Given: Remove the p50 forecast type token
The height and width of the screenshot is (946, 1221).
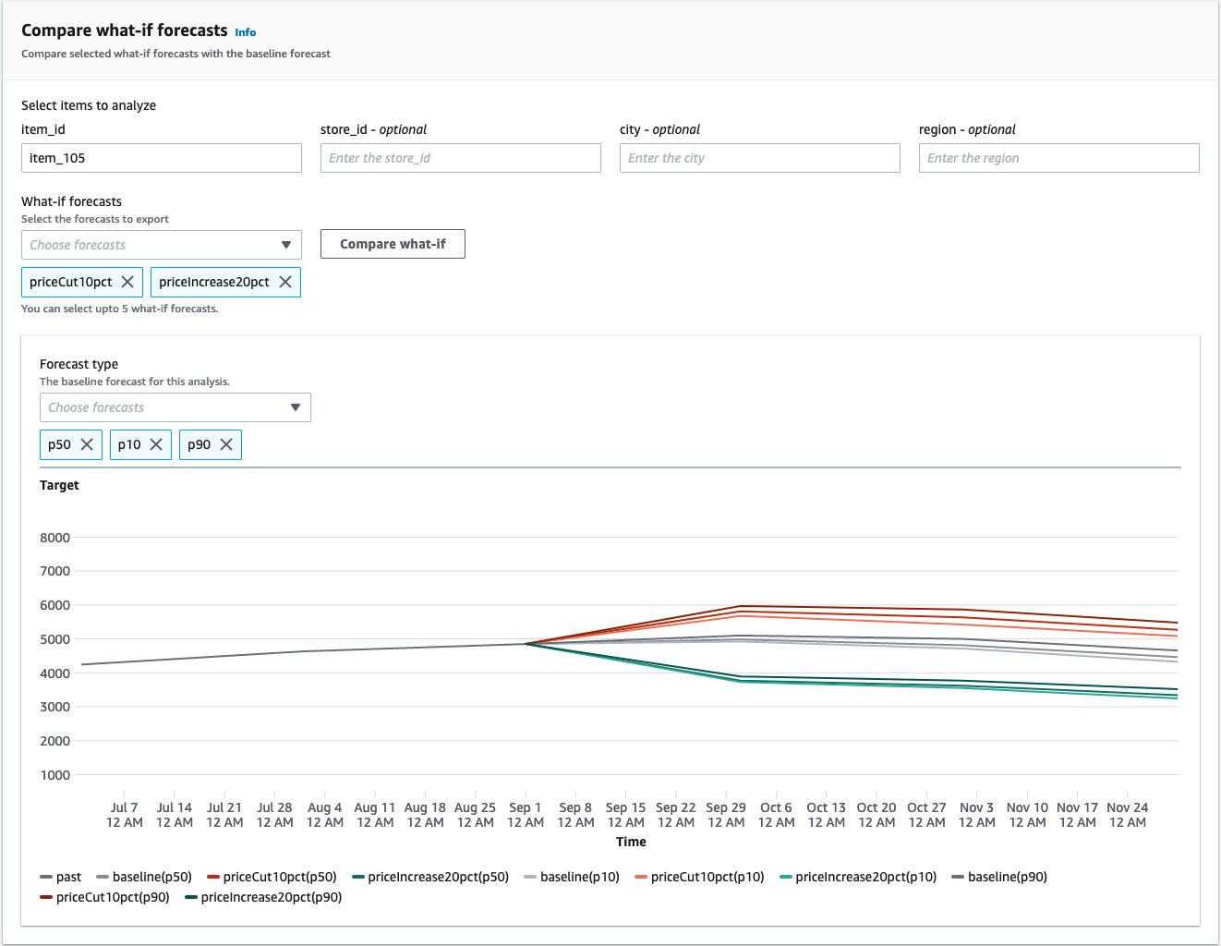Looking at the screenshot, I should point(88,444).
